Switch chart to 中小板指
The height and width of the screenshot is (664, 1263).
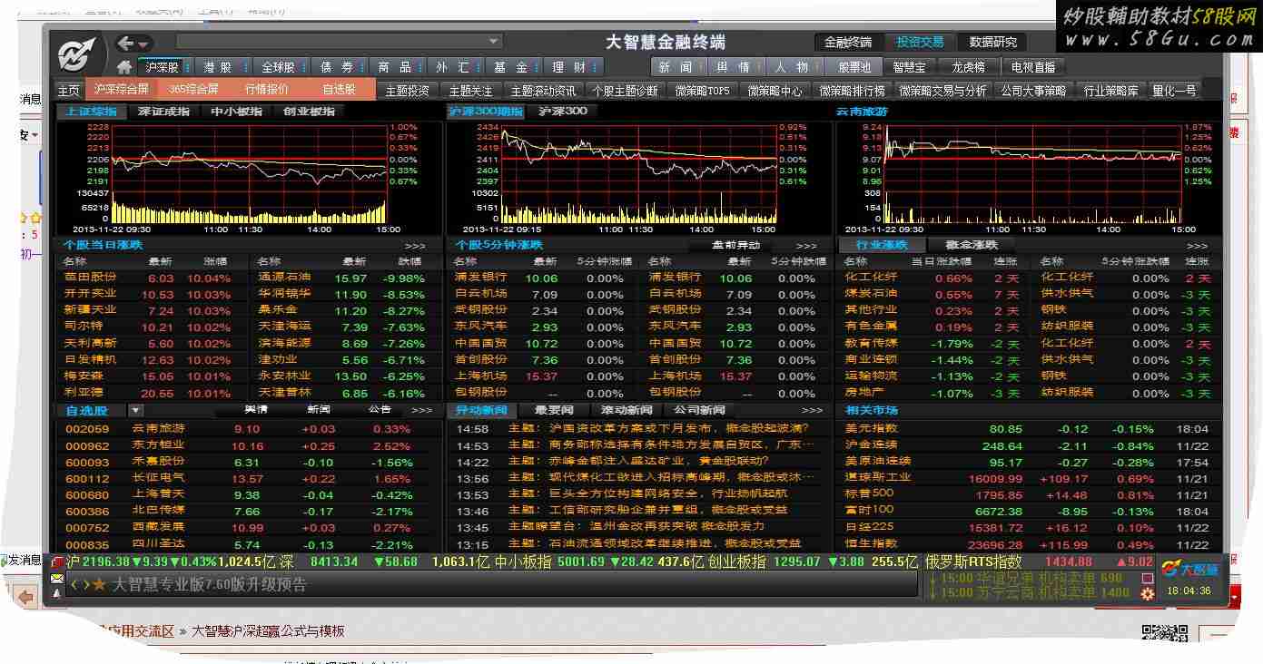(x=237, y=112)
